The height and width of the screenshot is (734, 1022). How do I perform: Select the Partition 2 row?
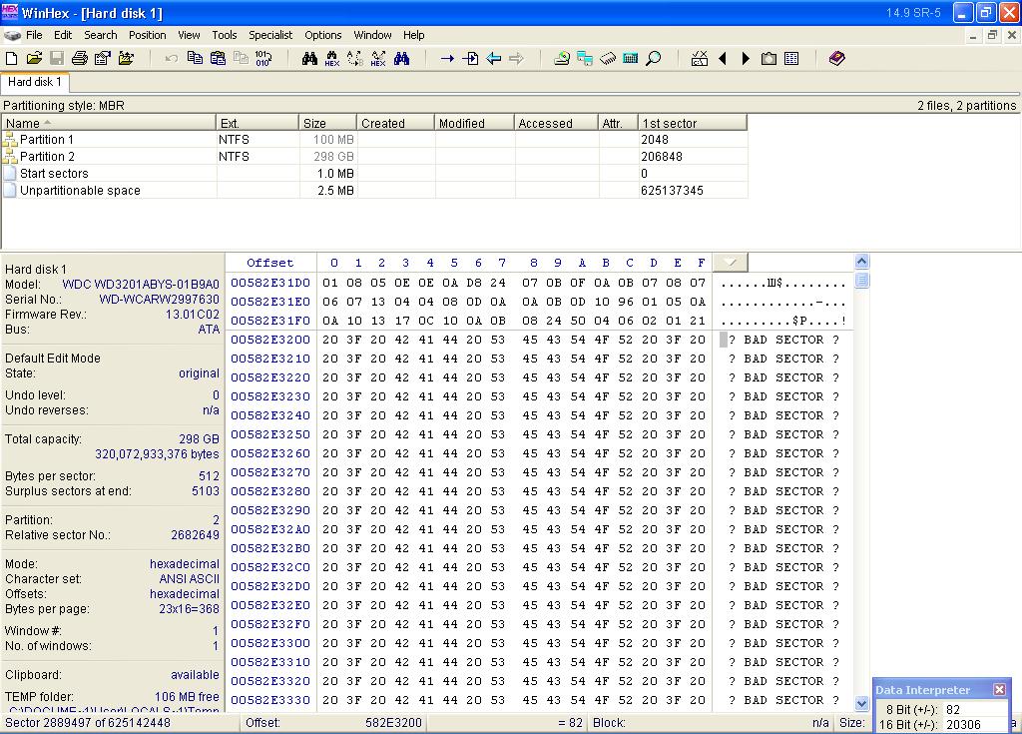coord(375,157)
